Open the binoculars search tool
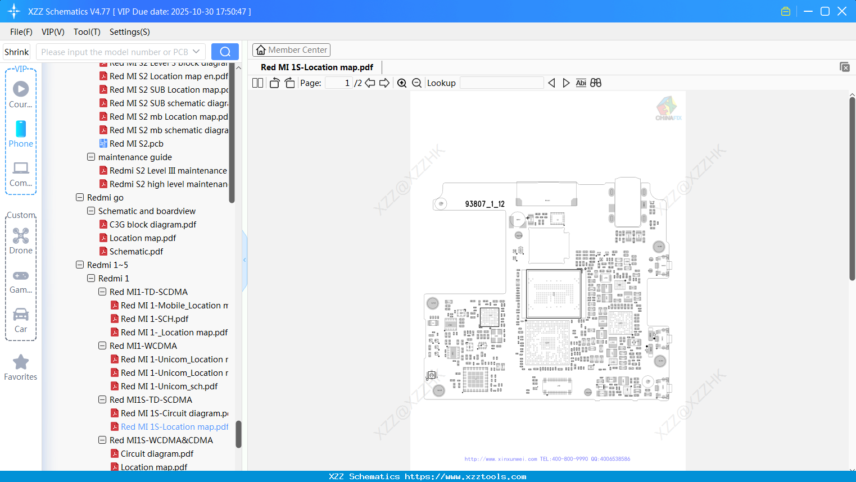856x482 pixels. tap(596, 83)
